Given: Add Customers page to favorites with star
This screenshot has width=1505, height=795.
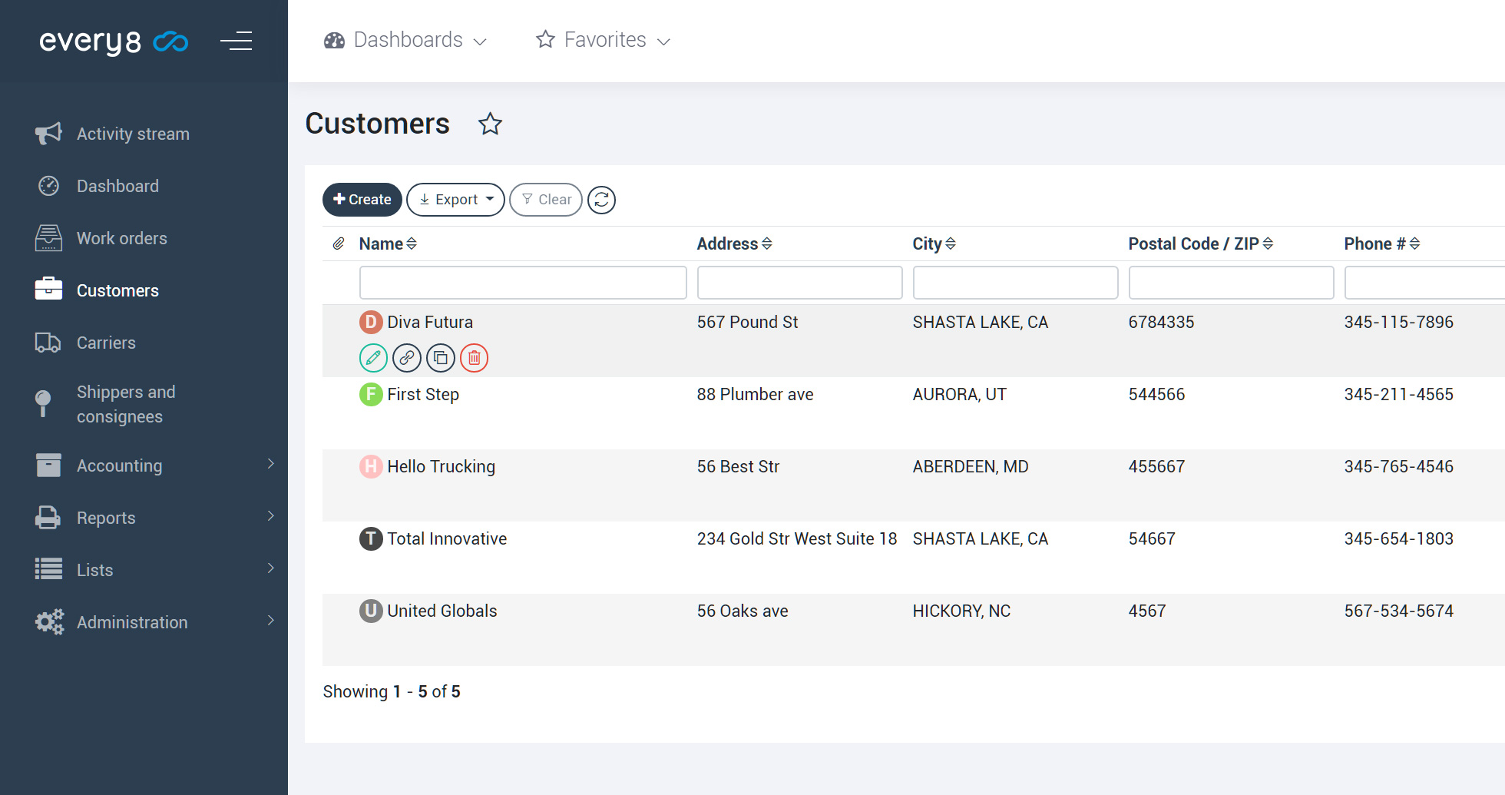Looking at the screenshot, I should 490,124.
